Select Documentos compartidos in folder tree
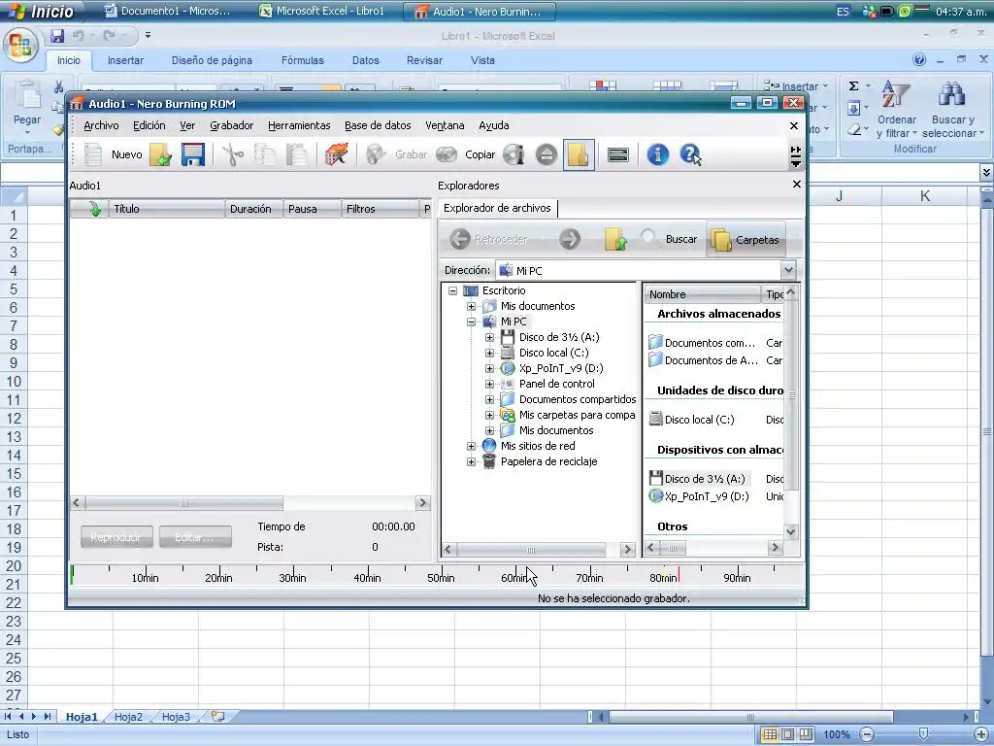The image size is (994, 746). (577, 399)
